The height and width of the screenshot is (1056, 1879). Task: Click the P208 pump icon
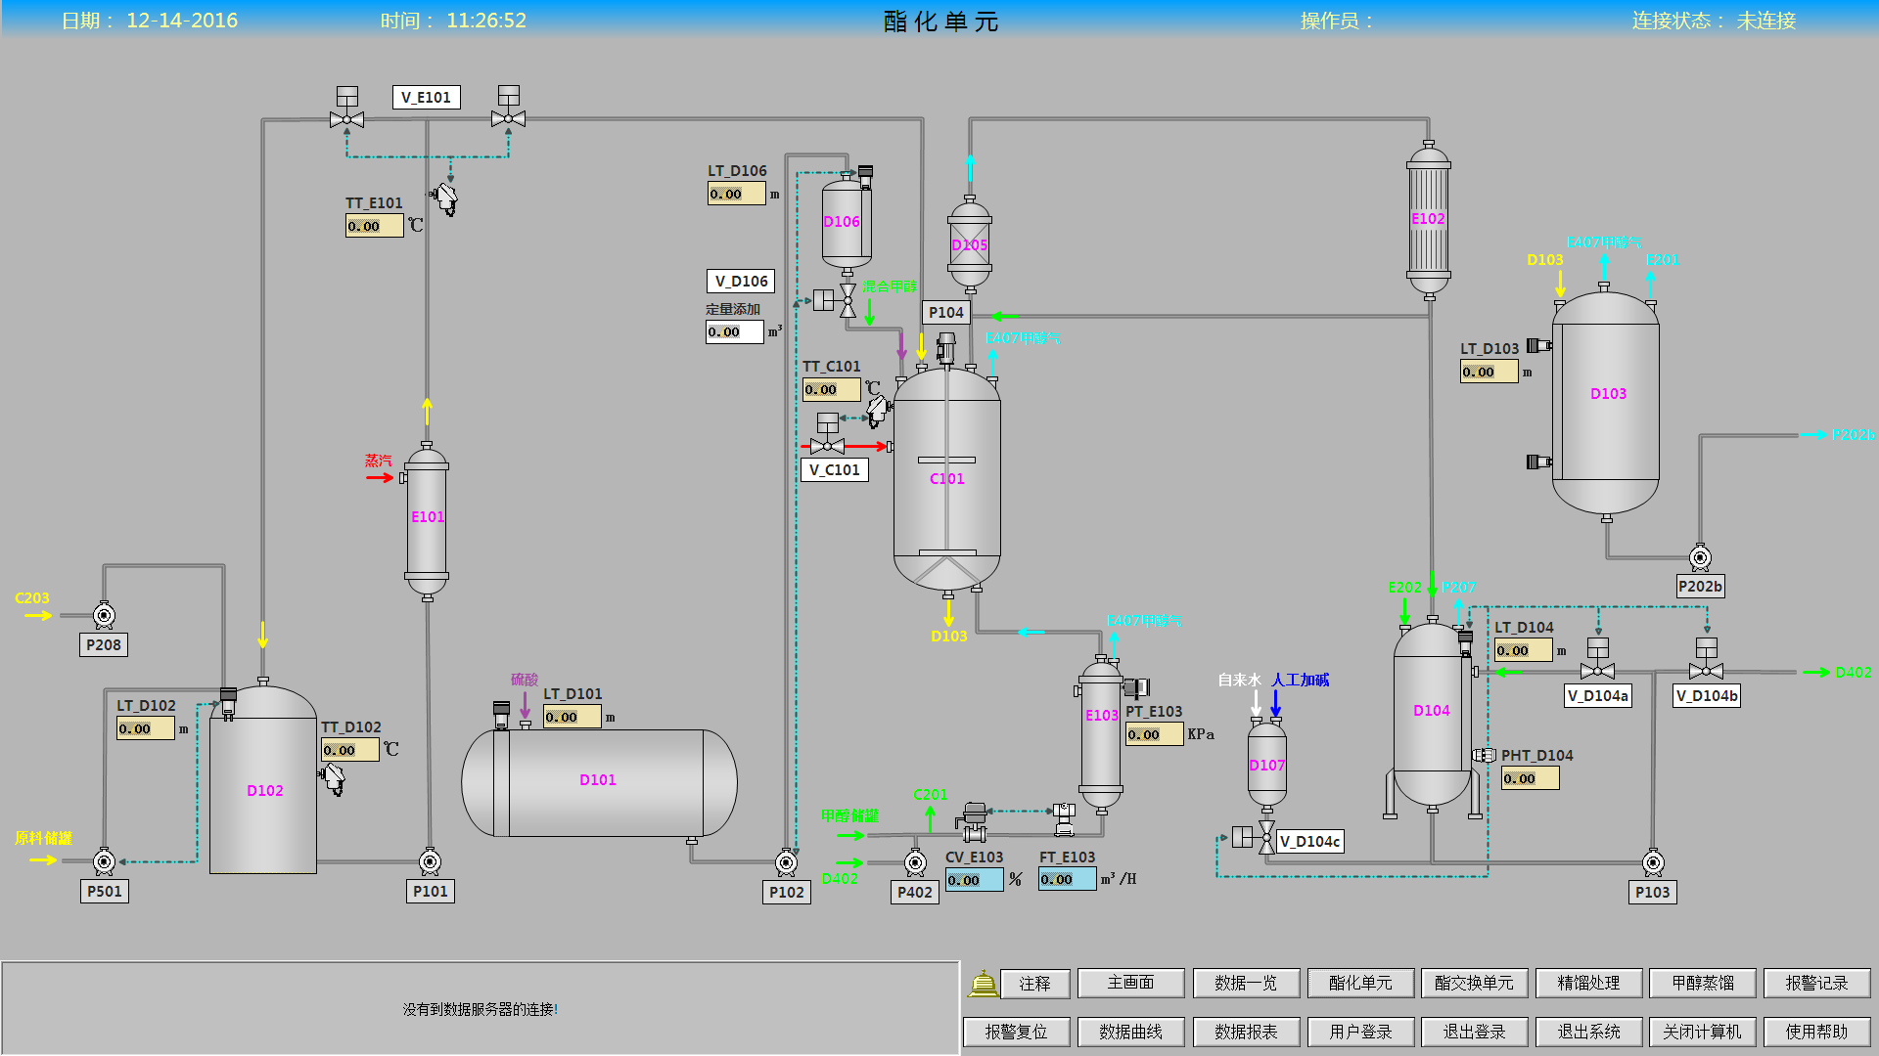point(104,615)
